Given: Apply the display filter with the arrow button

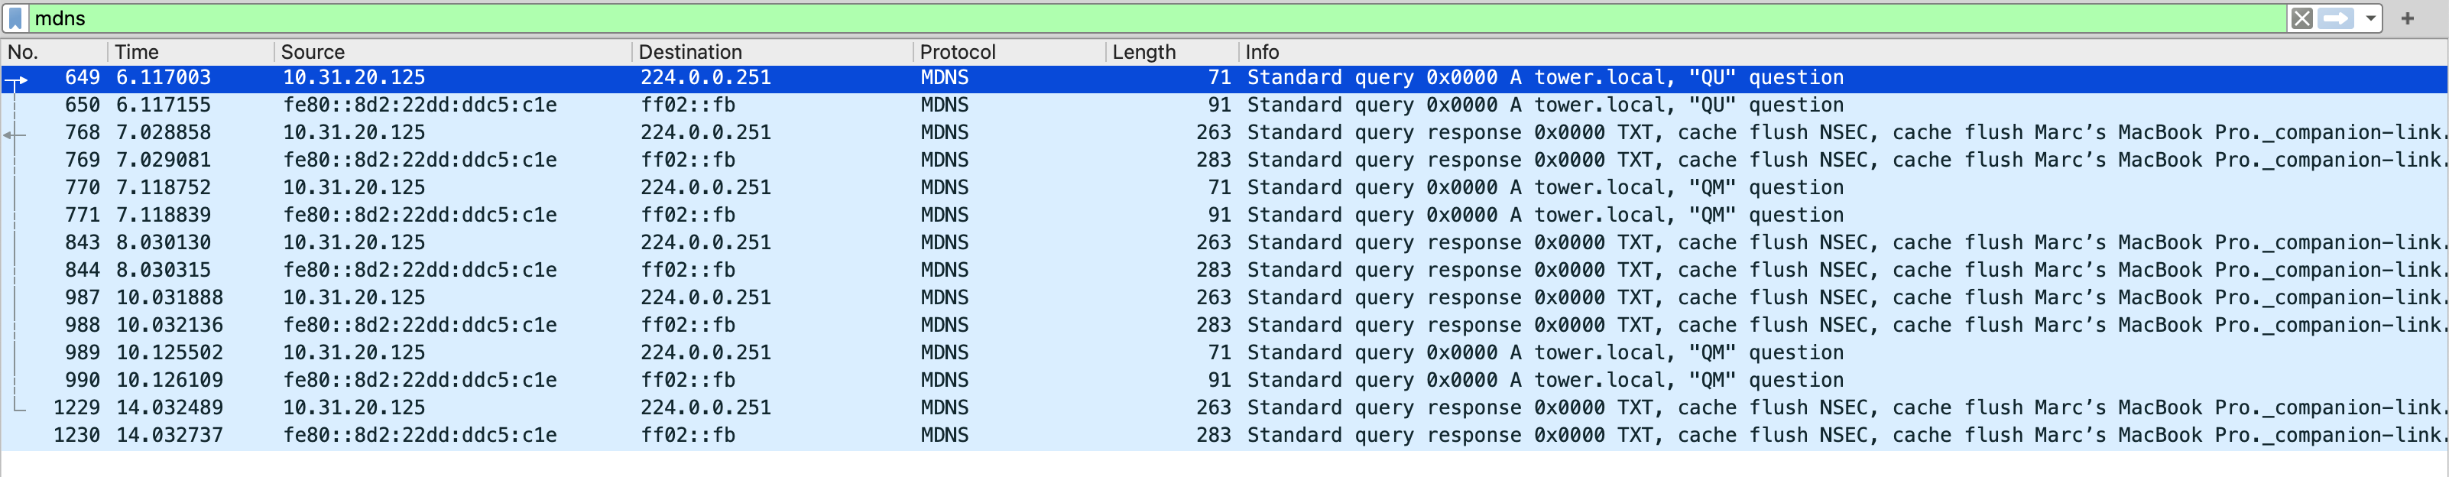Looking at the screenshot, I should (x=2336, y=18).
